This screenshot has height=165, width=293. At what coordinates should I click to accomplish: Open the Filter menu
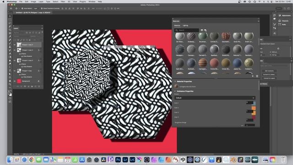[63, 1]
